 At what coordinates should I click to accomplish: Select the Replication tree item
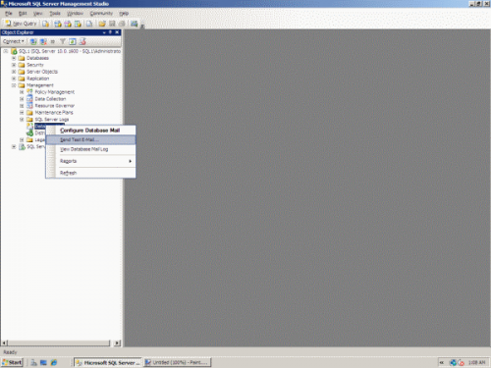[38, 79]
